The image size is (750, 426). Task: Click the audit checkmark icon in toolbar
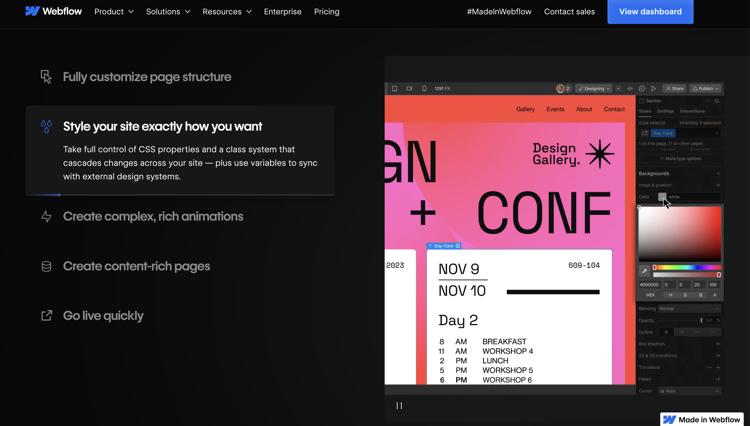pos(618,88)
